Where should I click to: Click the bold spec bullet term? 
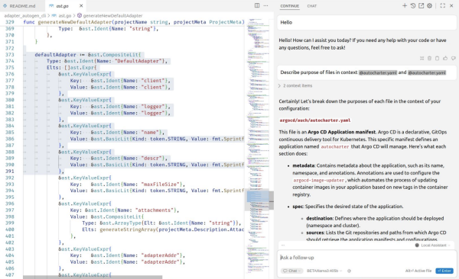[x=298, y=207]
